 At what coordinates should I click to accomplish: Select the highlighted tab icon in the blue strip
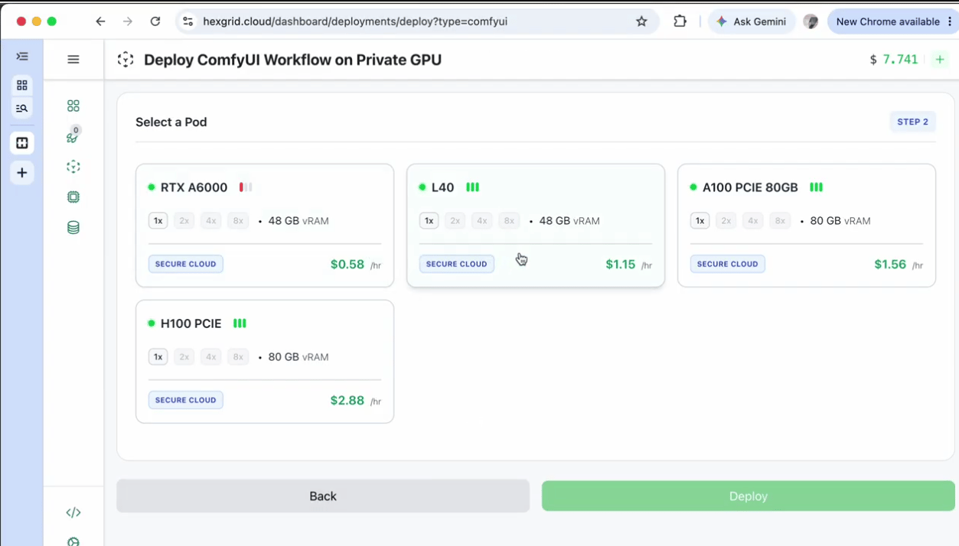22,143
